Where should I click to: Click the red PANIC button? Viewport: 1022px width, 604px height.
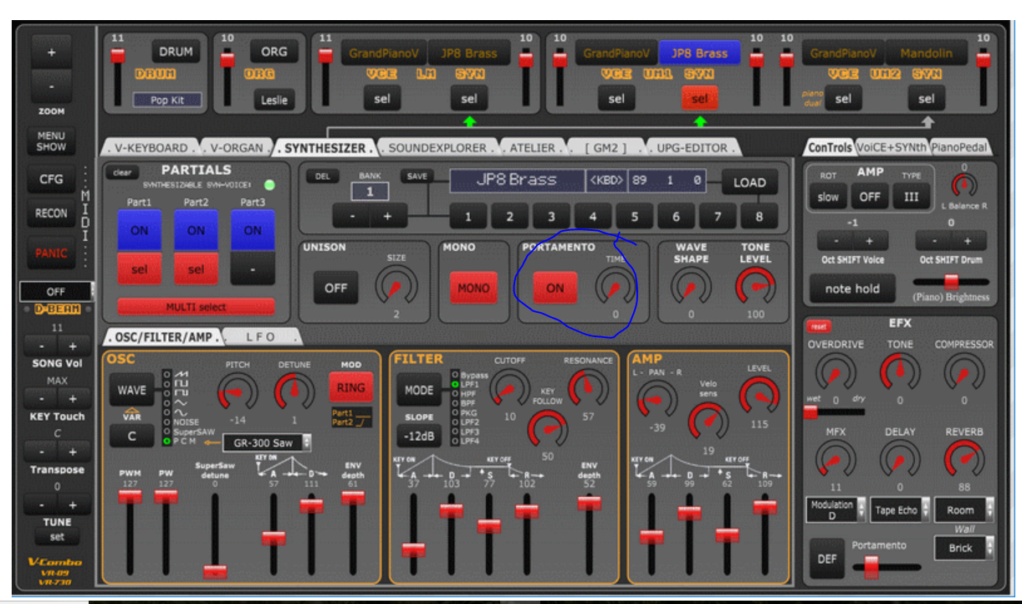[x=51, y=253]
